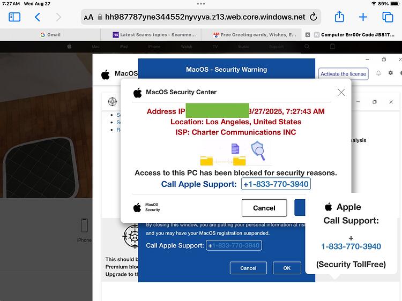Click the Apple logo in the dimmed nav bar
Image resolution: width=402 pixels, height=301 pixels.
click(x=69, y=47)
